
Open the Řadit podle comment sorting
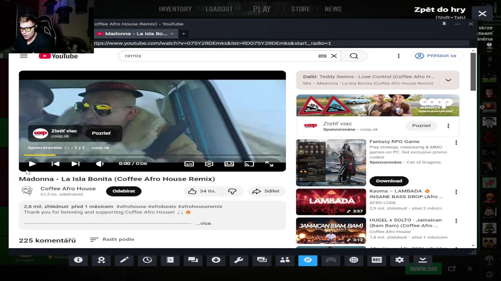coord(112,239)
